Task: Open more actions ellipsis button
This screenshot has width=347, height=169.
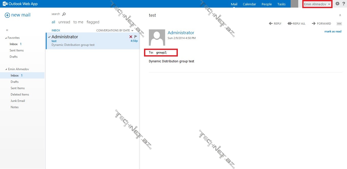Action: coord(339,24)
